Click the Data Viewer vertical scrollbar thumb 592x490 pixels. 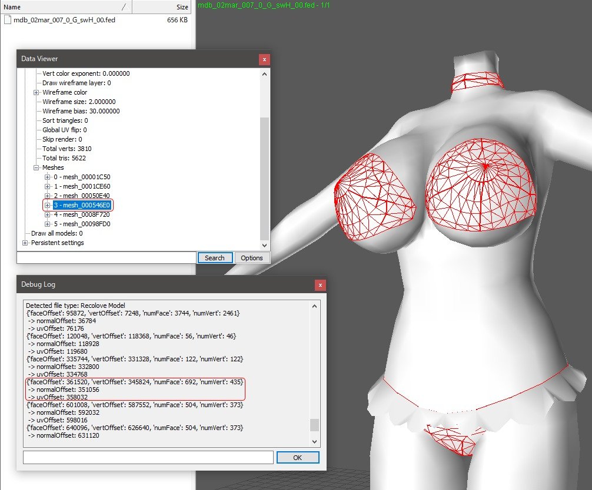click(265, 179)
